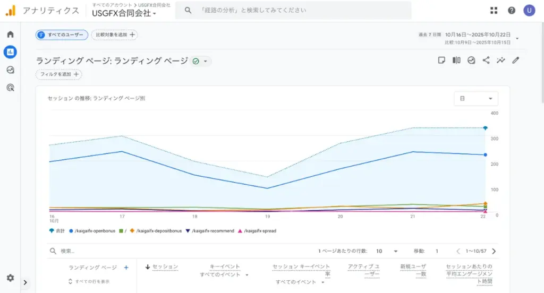This screenshot has height=293, width=544.
Task: Open the 日 granularity dropdown
Action: [x=476, y=99]
